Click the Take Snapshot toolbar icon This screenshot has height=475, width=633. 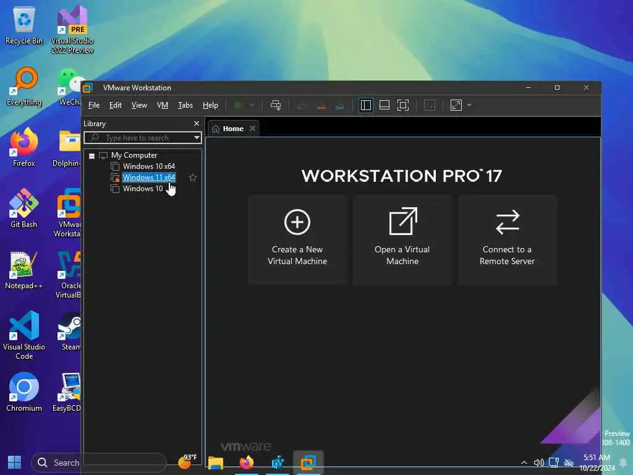[x=302, y=106]
